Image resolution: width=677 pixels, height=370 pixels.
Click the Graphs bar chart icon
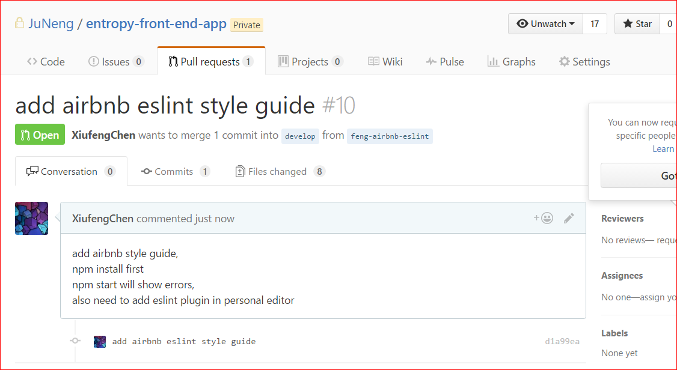[493, 61]
